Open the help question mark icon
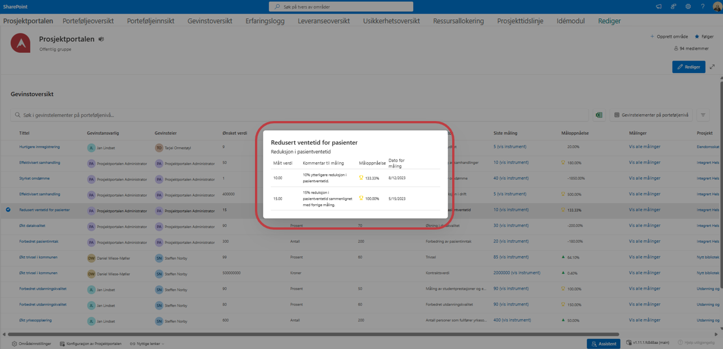This screenshot has width=723, height=349. (703, 7)
